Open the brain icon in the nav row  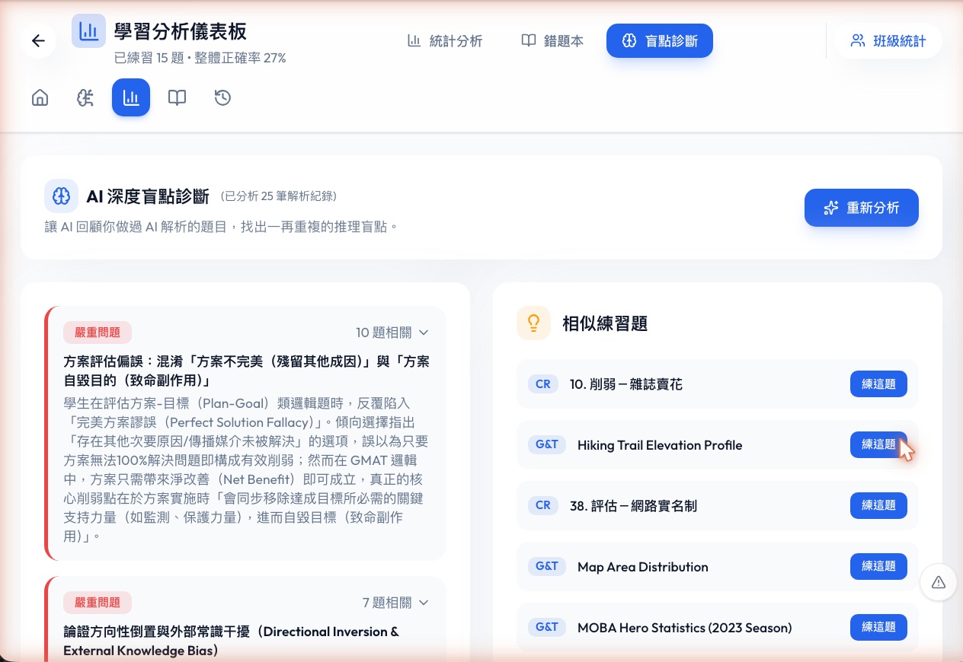coord(85,97)
